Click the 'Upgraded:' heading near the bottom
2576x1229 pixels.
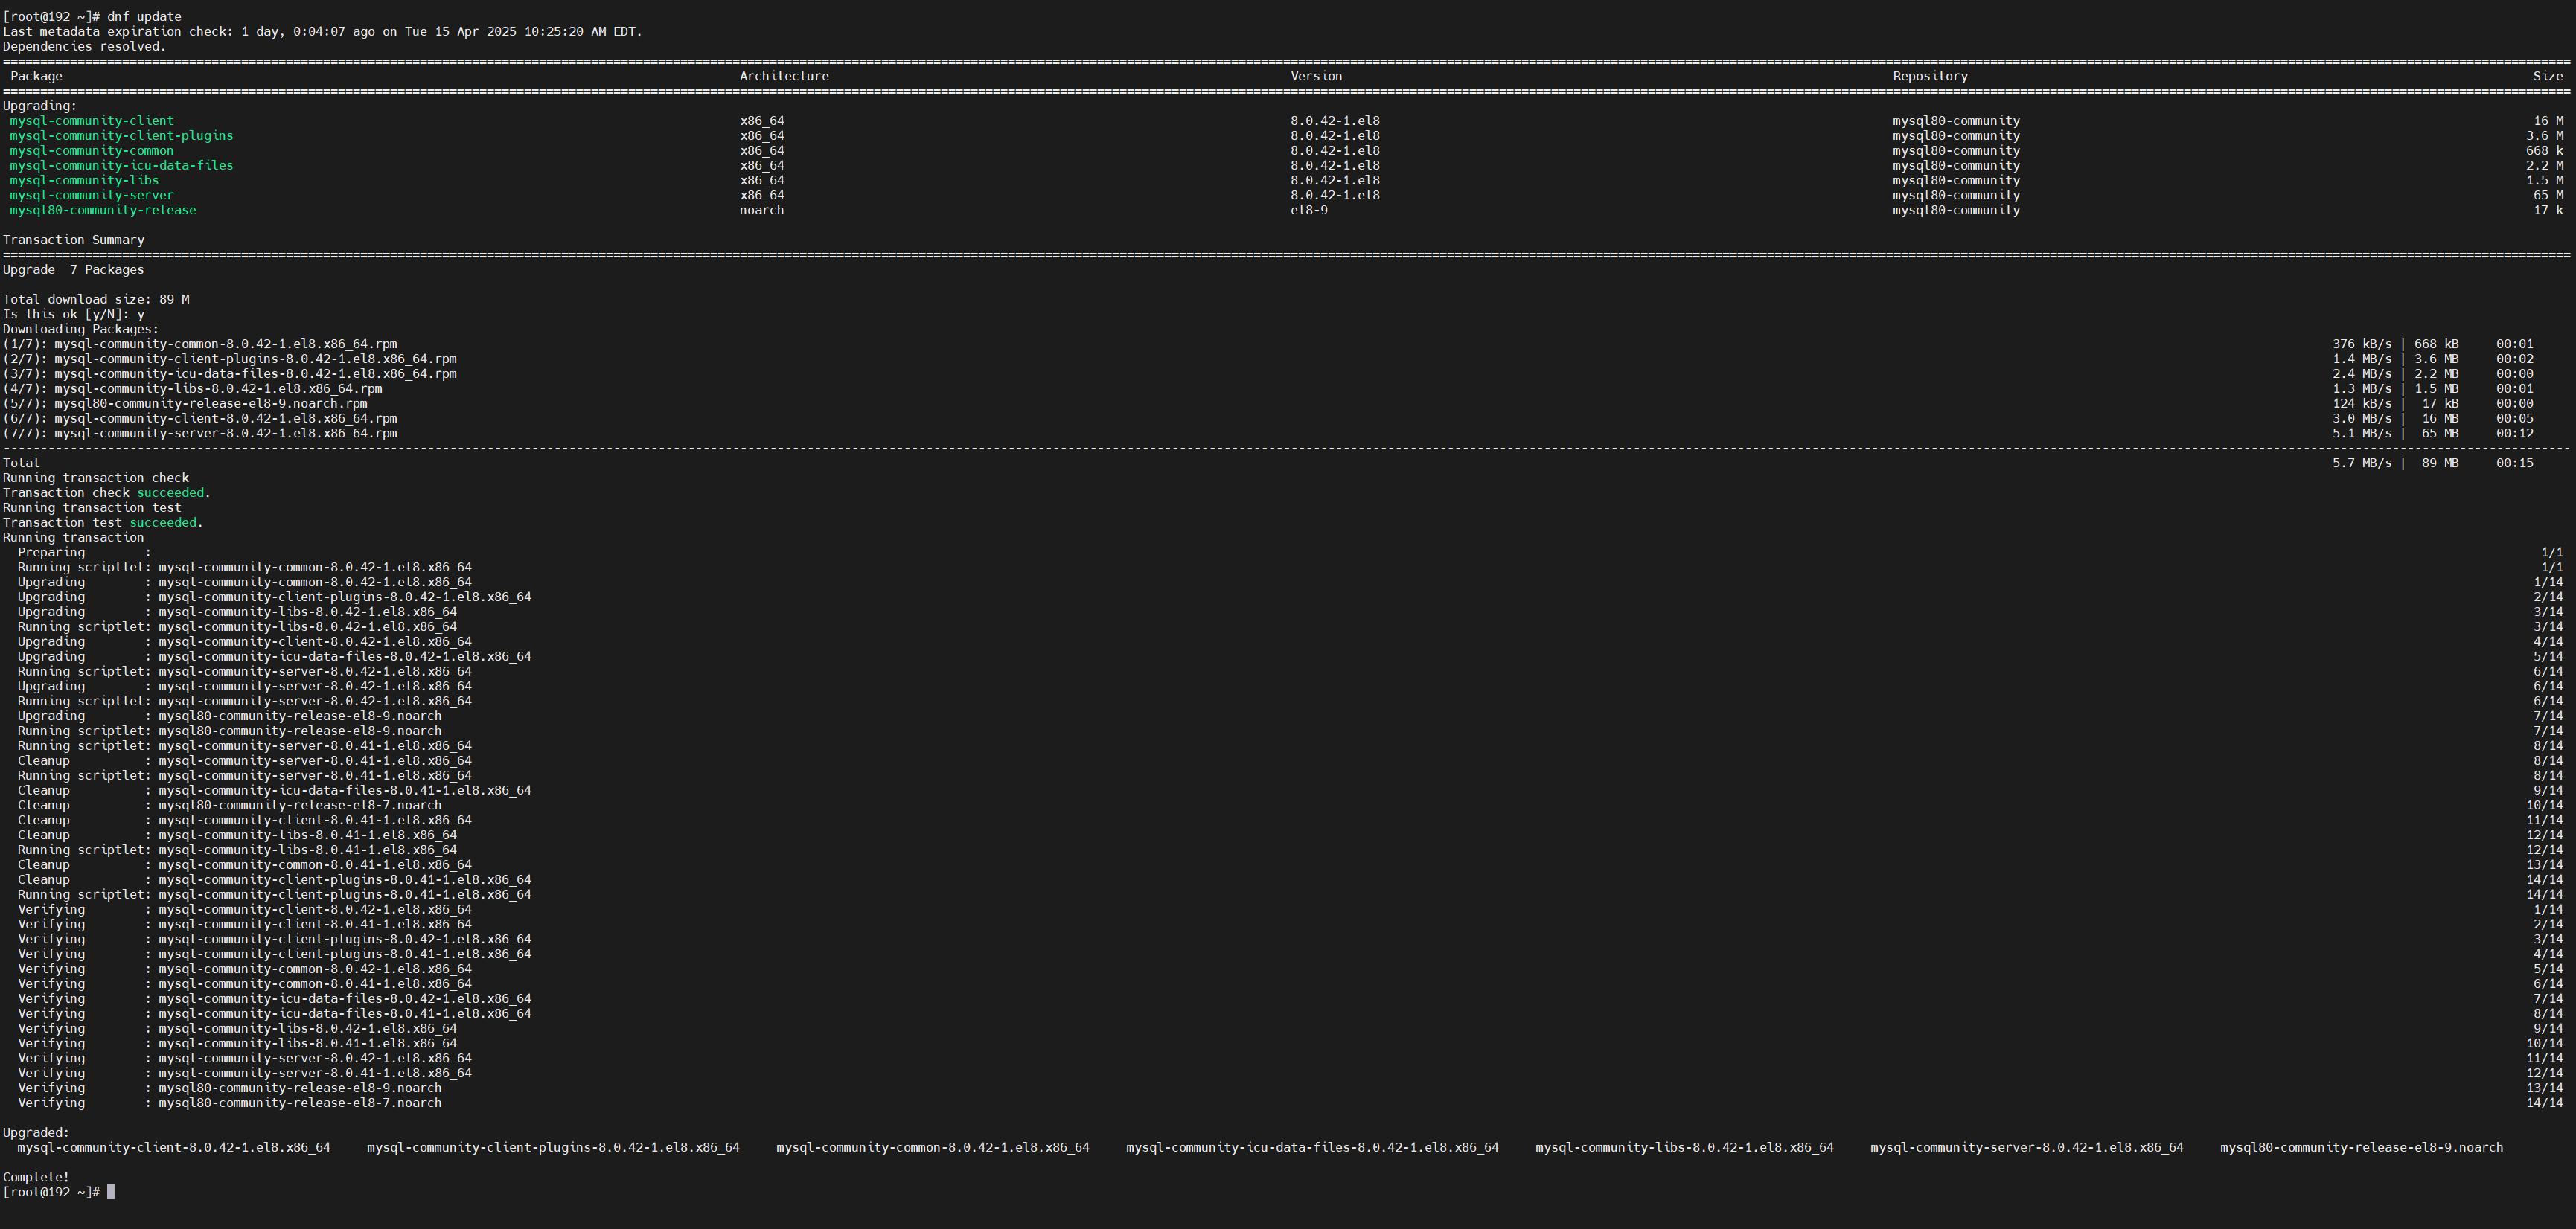(36, 1133)
